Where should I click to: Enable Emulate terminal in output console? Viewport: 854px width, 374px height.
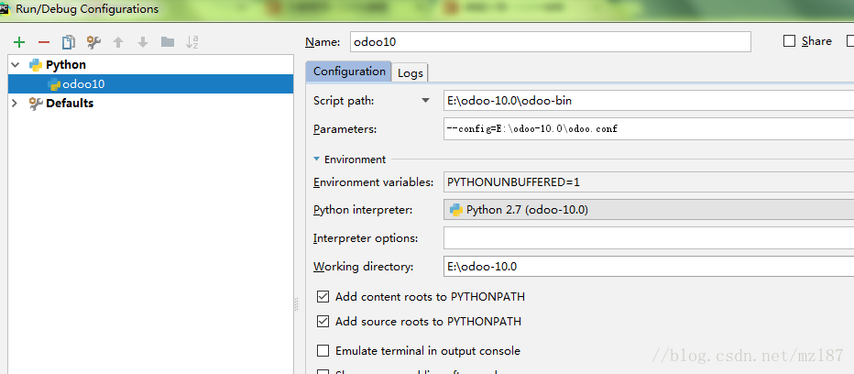[x=323, y=350]
